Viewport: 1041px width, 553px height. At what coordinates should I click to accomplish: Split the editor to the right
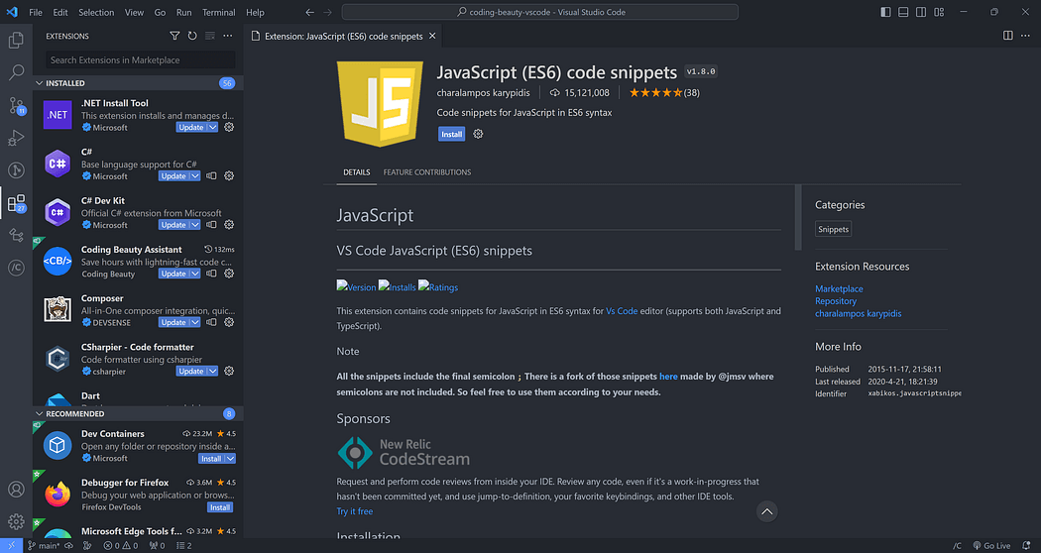(1008, 36)
